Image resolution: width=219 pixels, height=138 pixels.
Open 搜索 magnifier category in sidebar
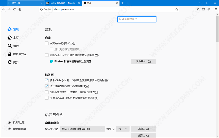[13, 46]
